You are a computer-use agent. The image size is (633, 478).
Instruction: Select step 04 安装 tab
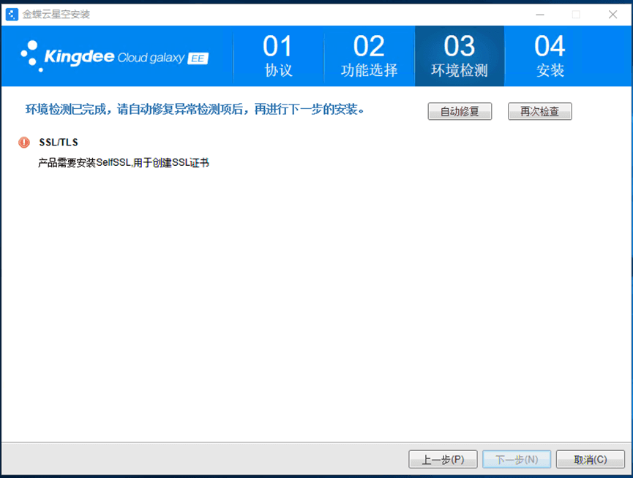550,56
